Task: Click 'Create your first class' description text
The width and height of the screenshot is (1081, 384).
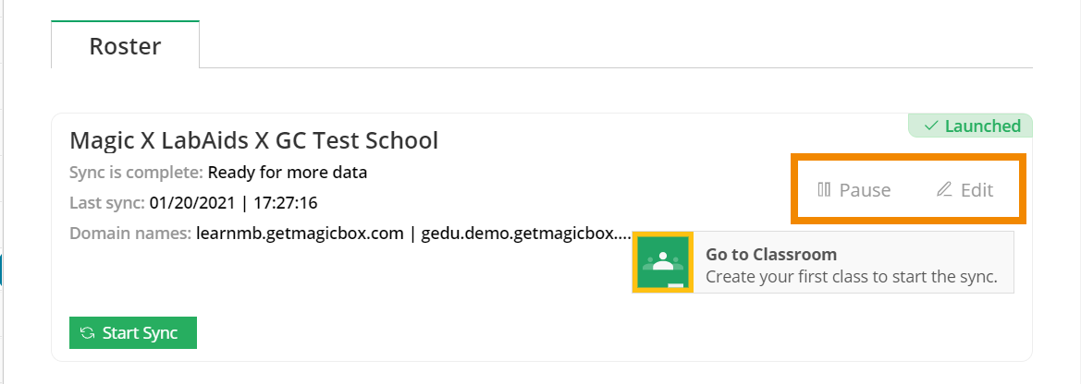Action: [851, 277]
